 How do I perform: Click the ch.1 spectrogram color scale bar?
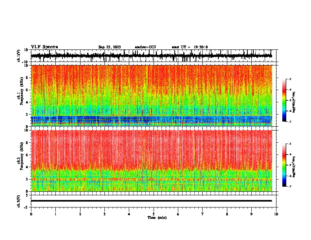284,100
